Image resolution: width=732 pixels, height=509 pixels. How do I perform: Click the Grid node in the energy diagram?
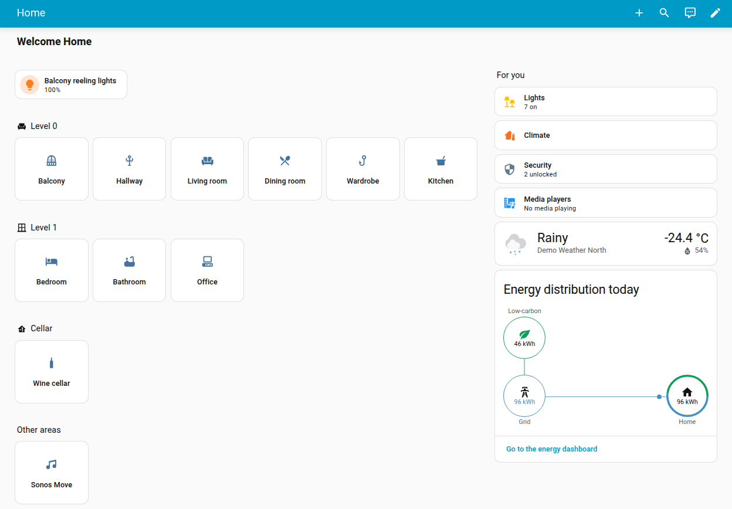[x=524, y=396]
